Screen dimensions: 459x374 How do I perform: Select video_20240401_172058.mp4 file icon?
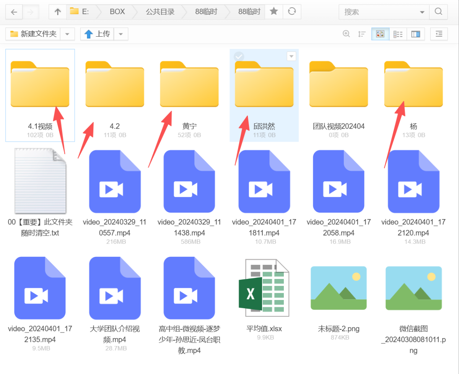click(339, 181)
